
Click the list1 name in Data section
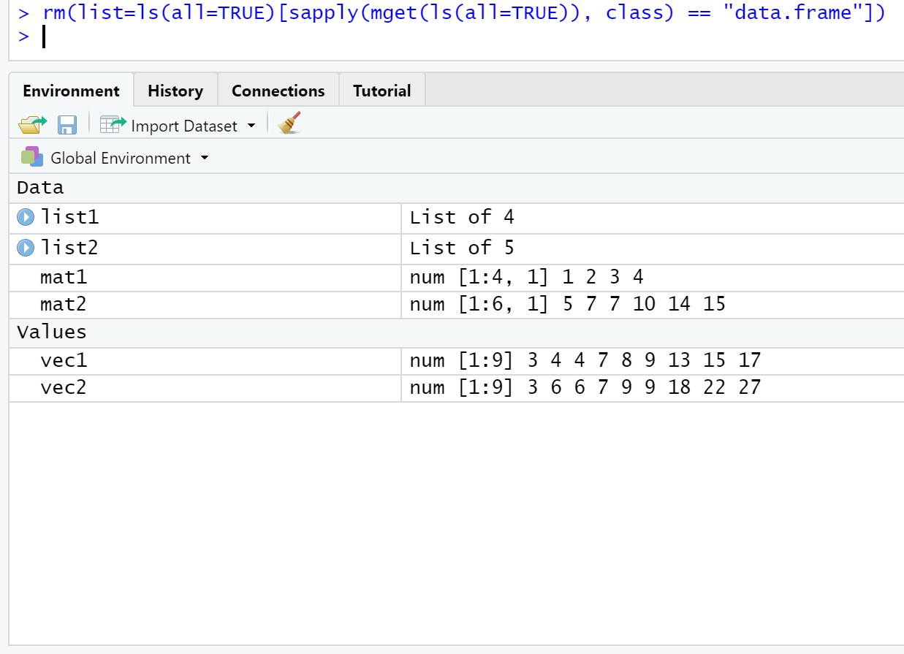click(x=69, y=217)
